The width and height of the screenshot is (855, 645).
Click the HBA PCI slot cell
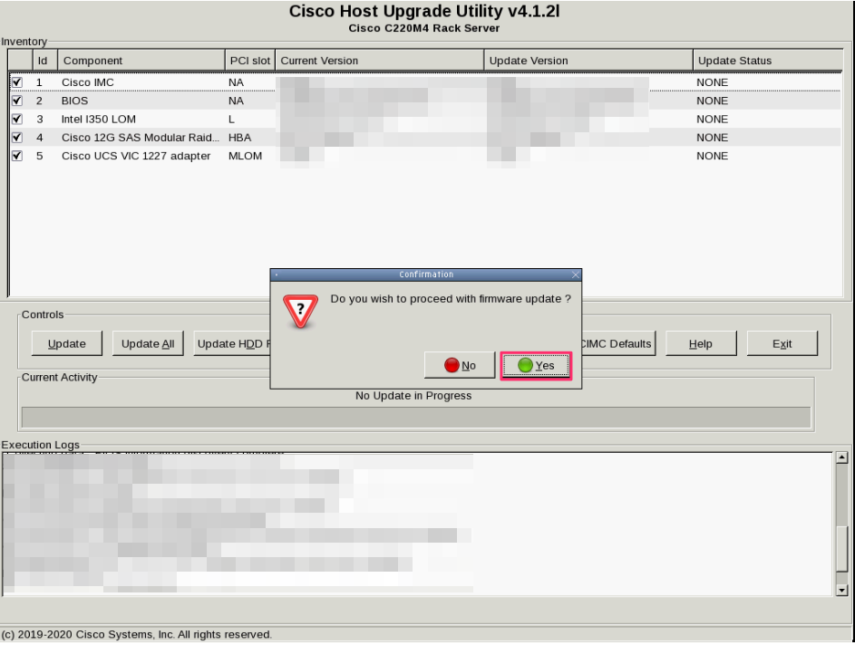tap(240, 138)
